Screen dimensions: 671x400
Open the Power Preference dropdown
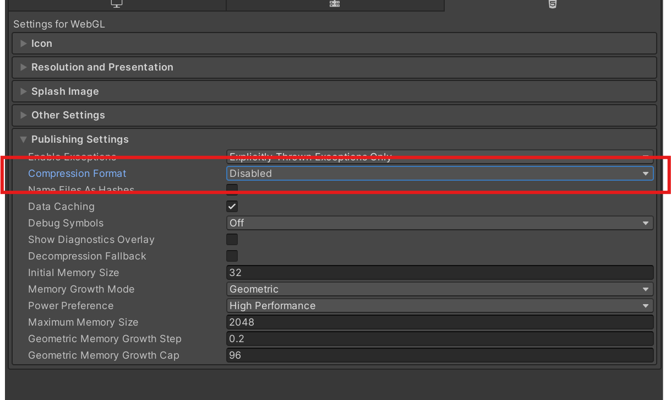pos(439,306)
